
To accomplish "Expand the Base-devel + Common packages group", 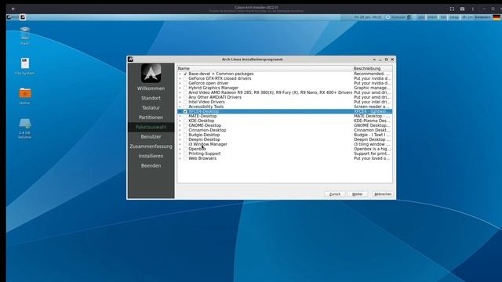I will 180,74.
